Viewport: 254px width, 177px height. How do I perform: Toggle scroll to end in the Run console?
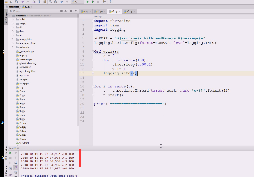(16, 167)
